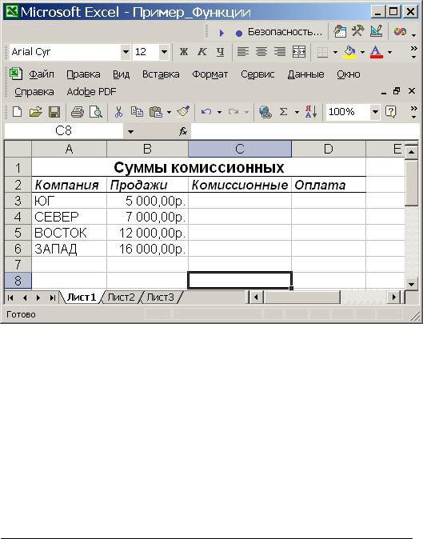Toggle underline formatting (Ч)
Viewport: 423px width, 539px height.
tap(220, 52)
